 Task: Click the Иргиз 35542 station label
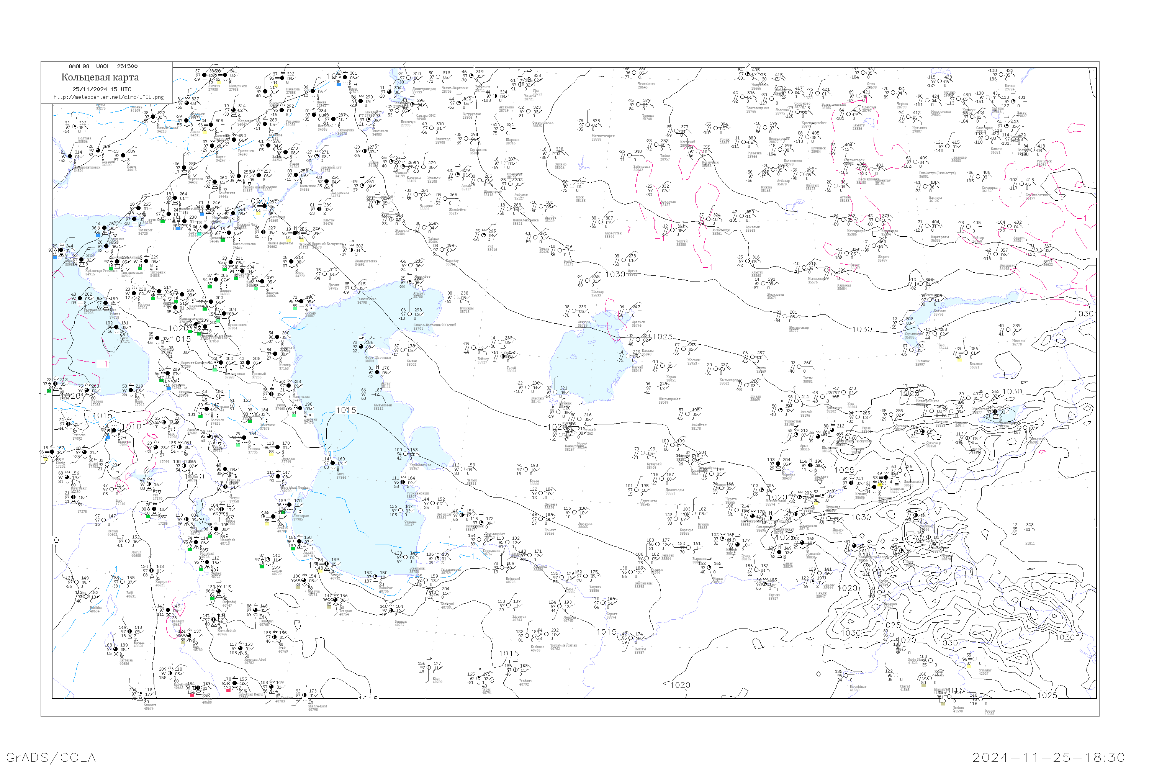632,273
